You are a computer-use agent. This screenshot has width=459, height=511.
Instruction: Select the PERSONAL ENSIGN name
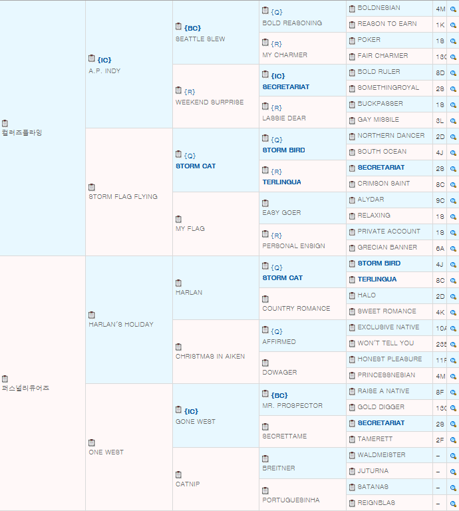click(x=294, y=246)
